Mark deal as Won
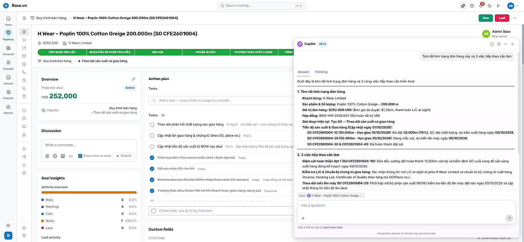The width and height of the screenshot is (524, 242). pos(486,18)
